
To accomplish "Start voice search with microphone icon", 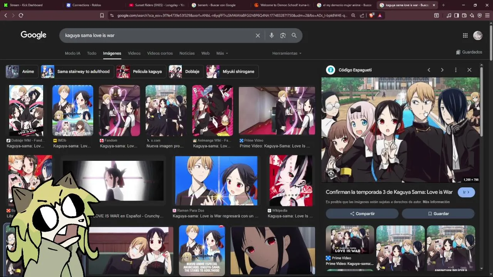I will [x=272, y=35].
